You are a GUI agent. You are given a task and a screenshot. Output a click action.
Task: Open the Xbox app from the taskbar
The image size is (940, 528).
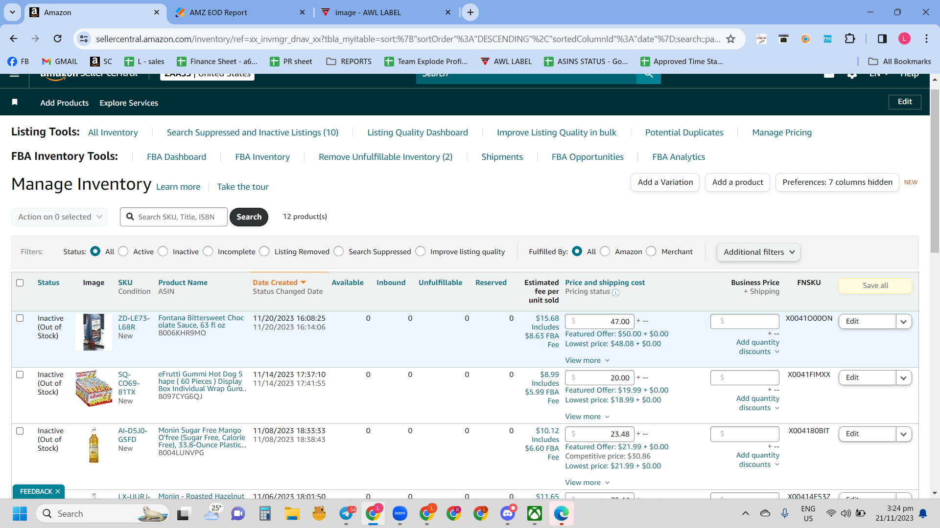534,513
